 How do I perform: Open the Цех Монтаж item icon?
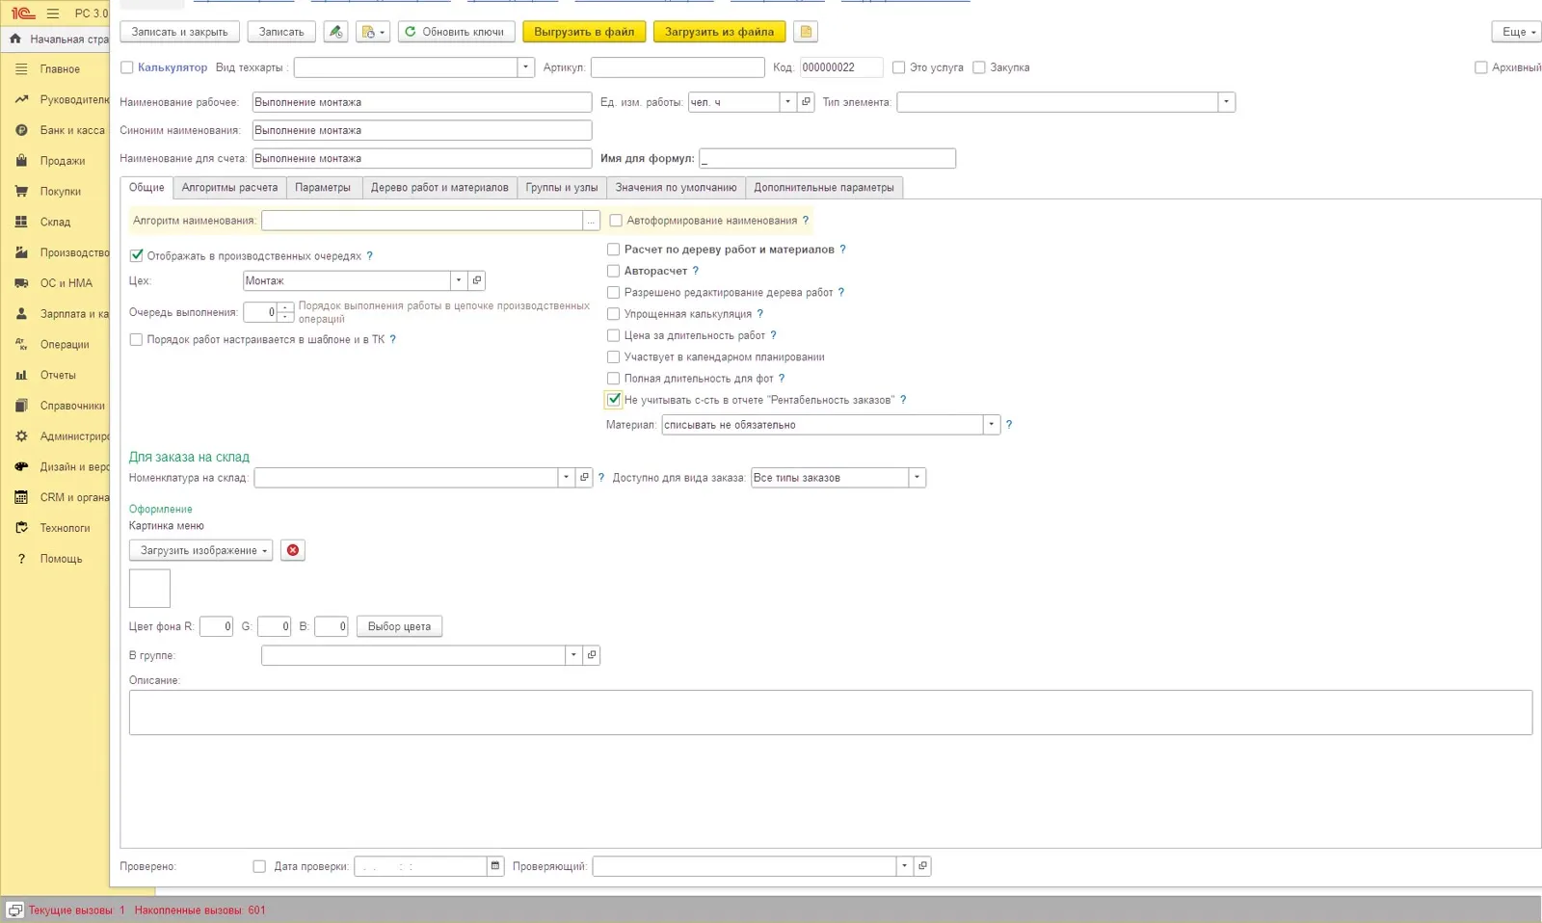[476, 280]
